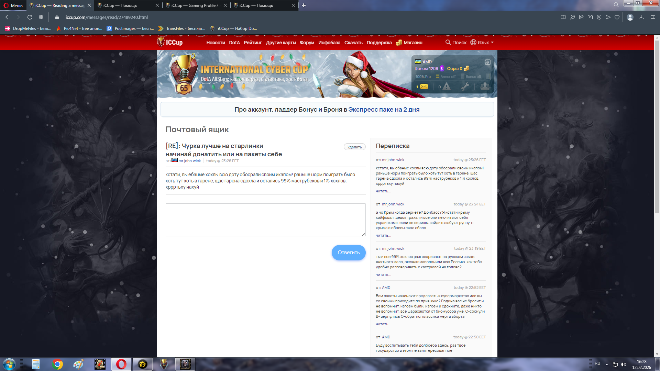Viewport: 660px width, 371px height.
Task: Open the friends group icon
Action: tap(485, 87)
